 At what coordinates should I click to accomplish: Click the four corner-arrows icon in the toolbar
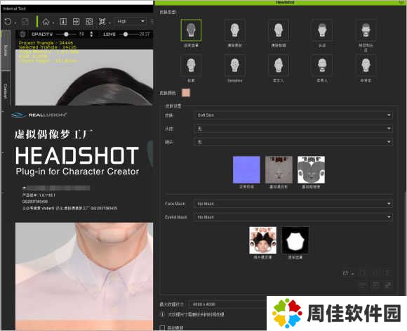pyautogui.click(x=102, y=22)
